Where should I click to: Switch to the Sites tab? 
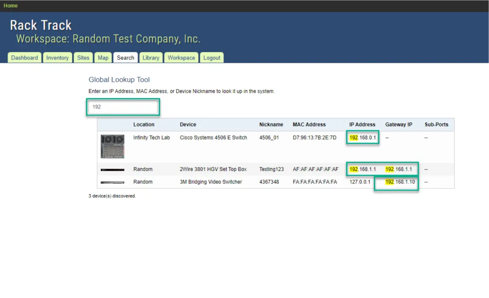pos(83,57)
